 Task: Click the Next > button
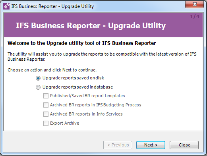coord(151,145)
